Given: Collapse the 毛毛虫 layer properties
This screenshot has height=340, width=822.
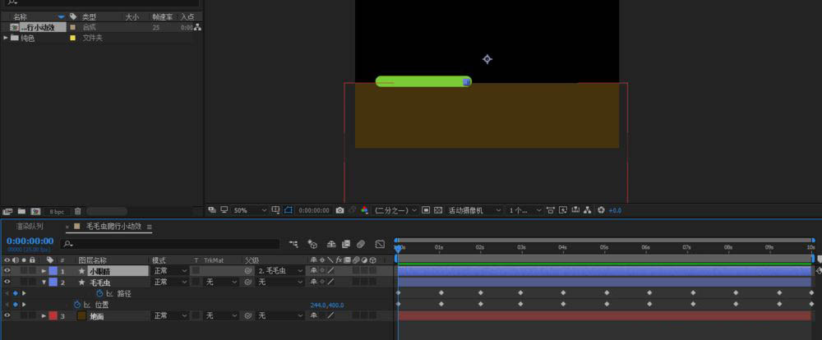Looking at the screenshot, I should [x=44, y=283].
